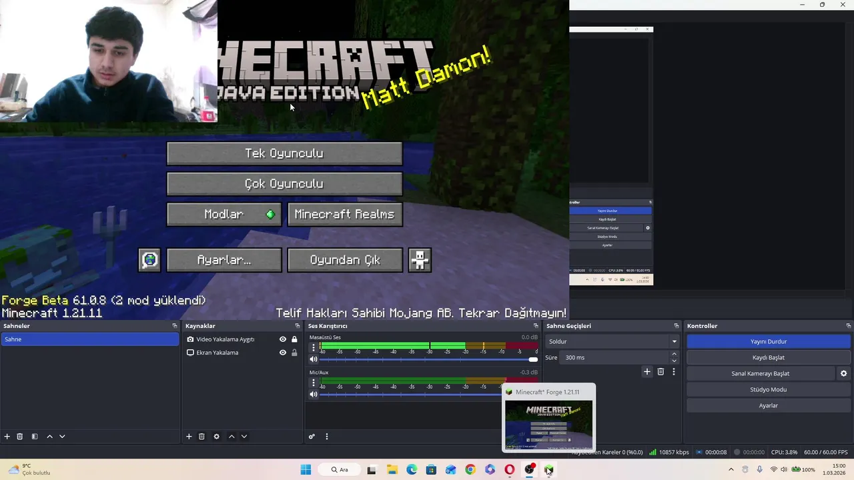Add a new source in Kaynaklar panel
The height and width of the screenshot is (480, 854).
click(x=189, y=437)
